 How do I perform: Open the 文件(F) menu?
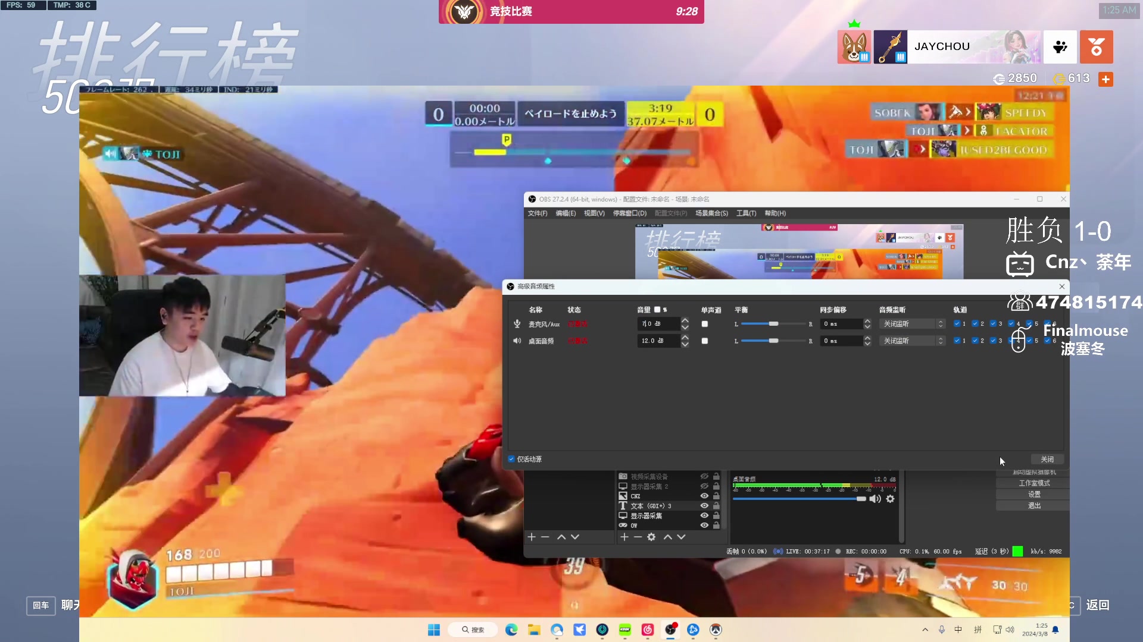coord(537,213)
